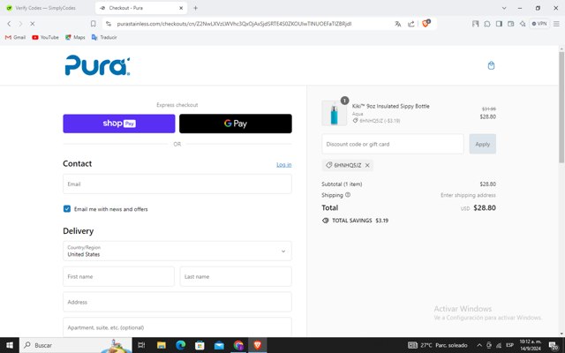Image resolution: width=565 pixels, height=353 pixels.
Task: Click the TOTAL SAVINGS $3.19 line
Action: click(x=355, y=221)
